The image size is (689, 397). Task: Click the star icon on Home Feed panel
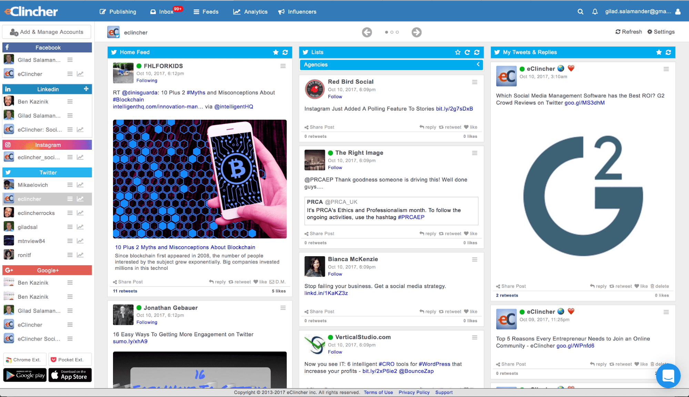tap(275, 52)
